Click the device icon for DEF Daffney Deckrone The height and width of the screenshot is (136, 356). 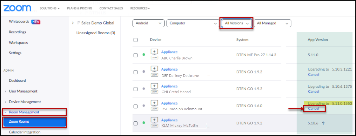click(x=154, y=72)
